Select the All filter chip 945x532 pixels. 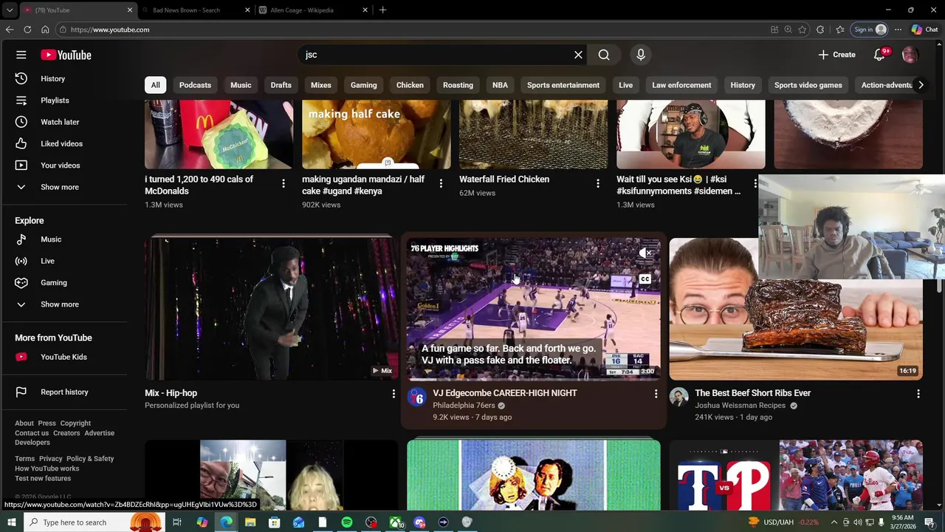pyautogui.click(x=155, y=85)
